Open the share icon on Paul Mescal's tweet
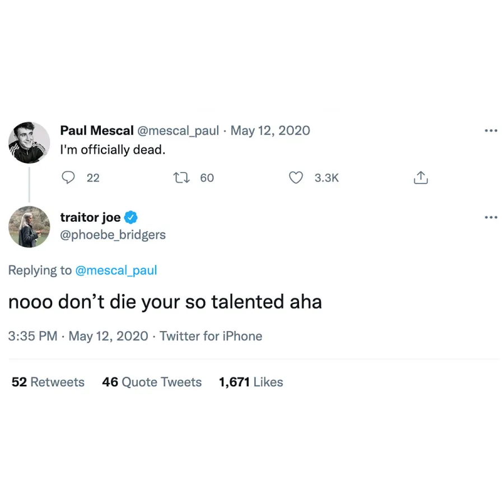The height and width of the screenshot is (504, 504). [421, 176]
